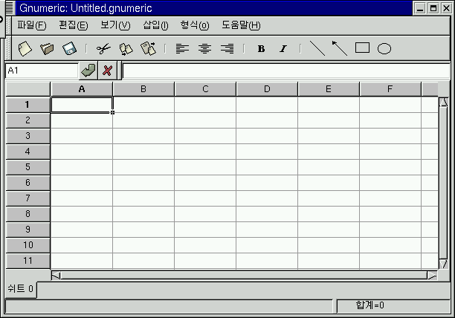The width and height of the screenshot is (455, 318).
Task: Select row 4 header
Action: 28,152
